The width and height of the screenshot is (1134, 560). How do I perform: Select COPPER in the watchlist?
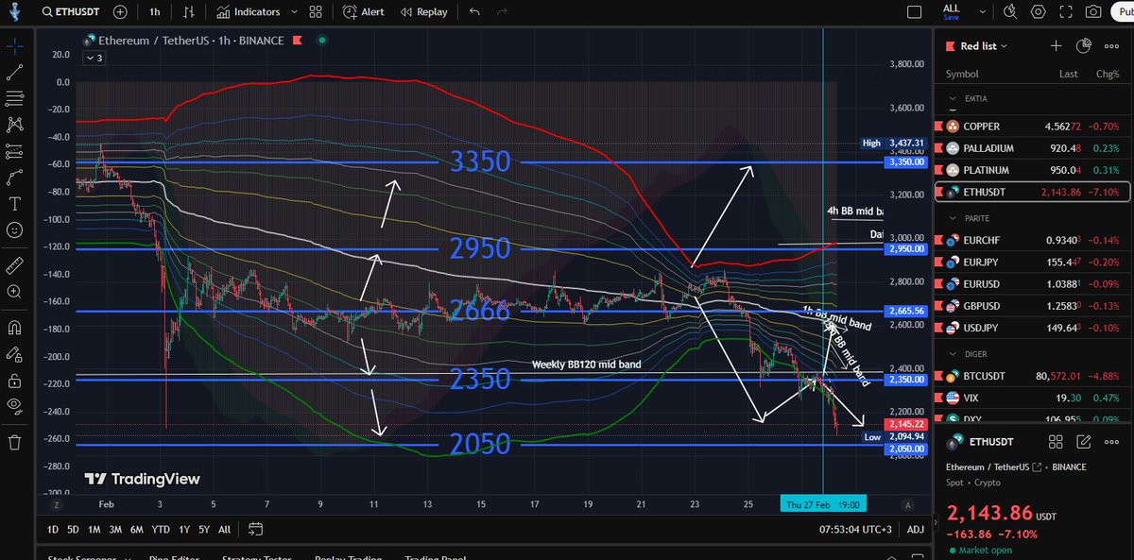[1030, 127]
